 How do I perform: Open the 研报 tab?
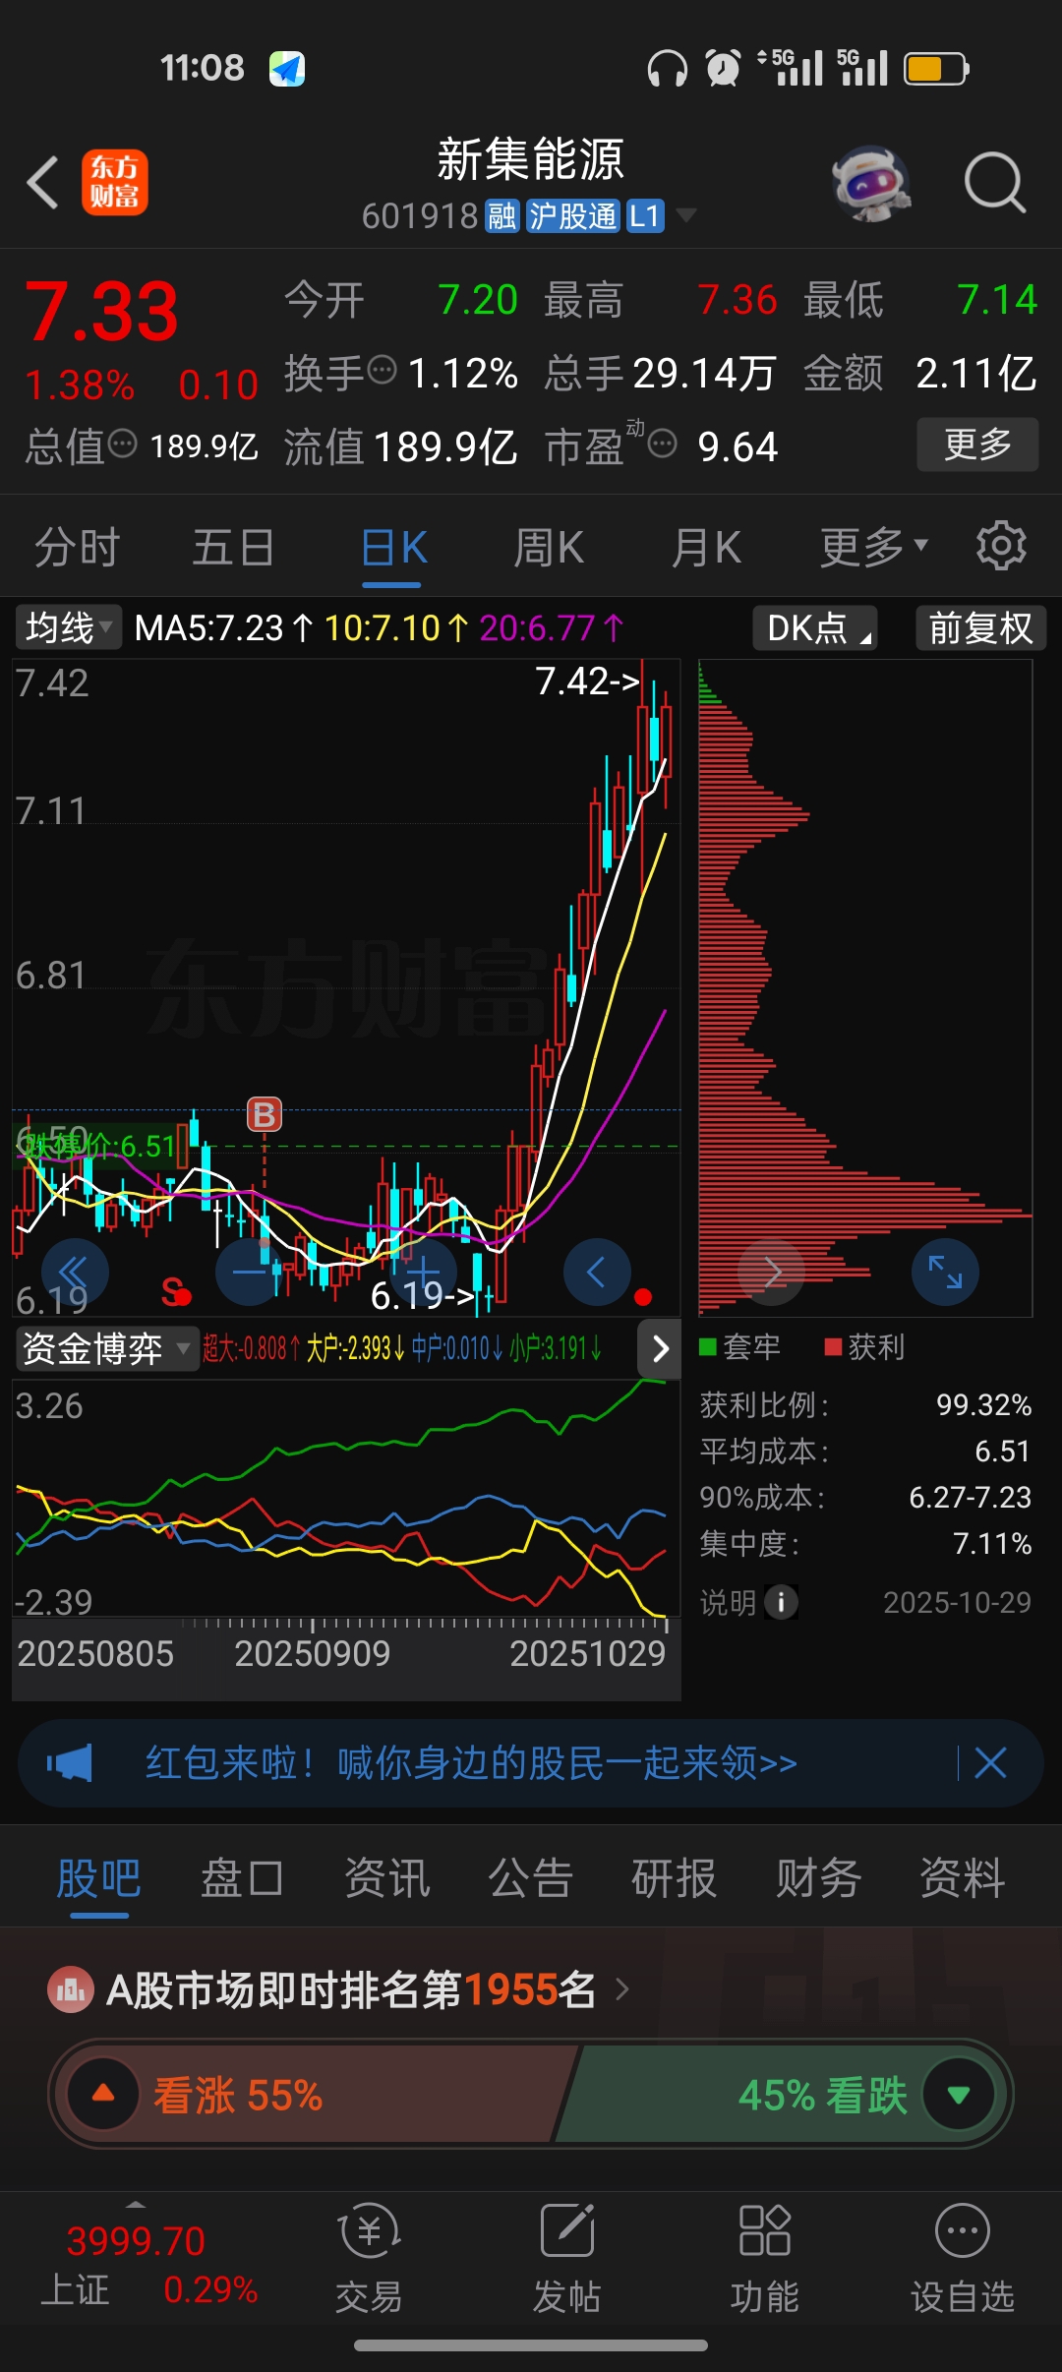click(x=674, y=1878)
